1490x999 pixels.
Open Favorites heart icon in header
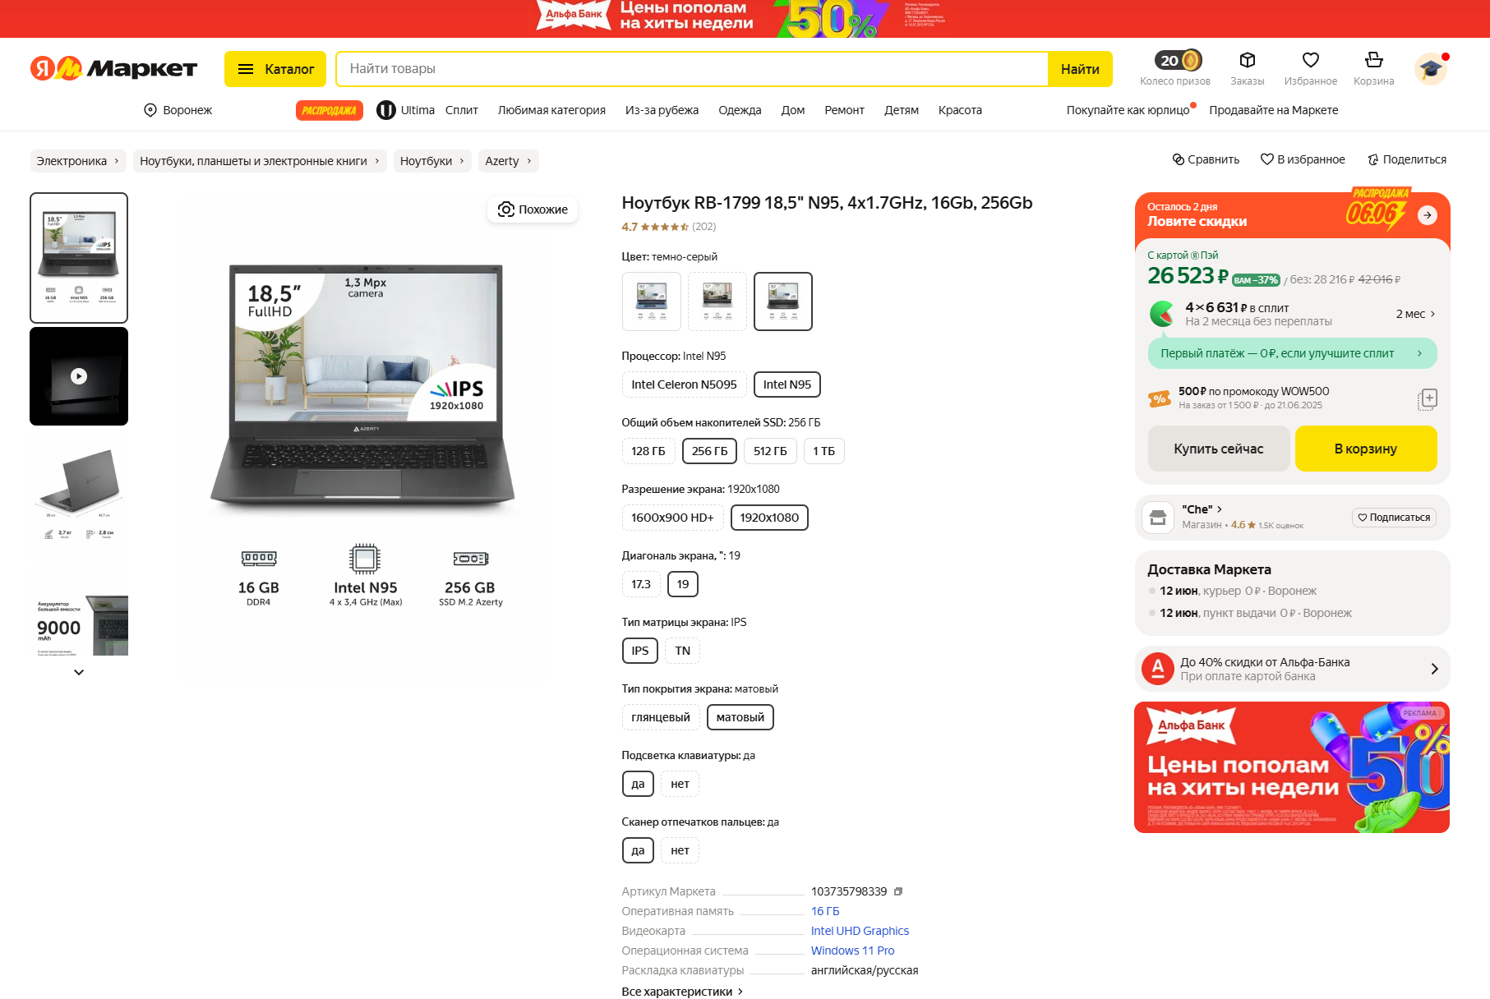click(1310, 61)
